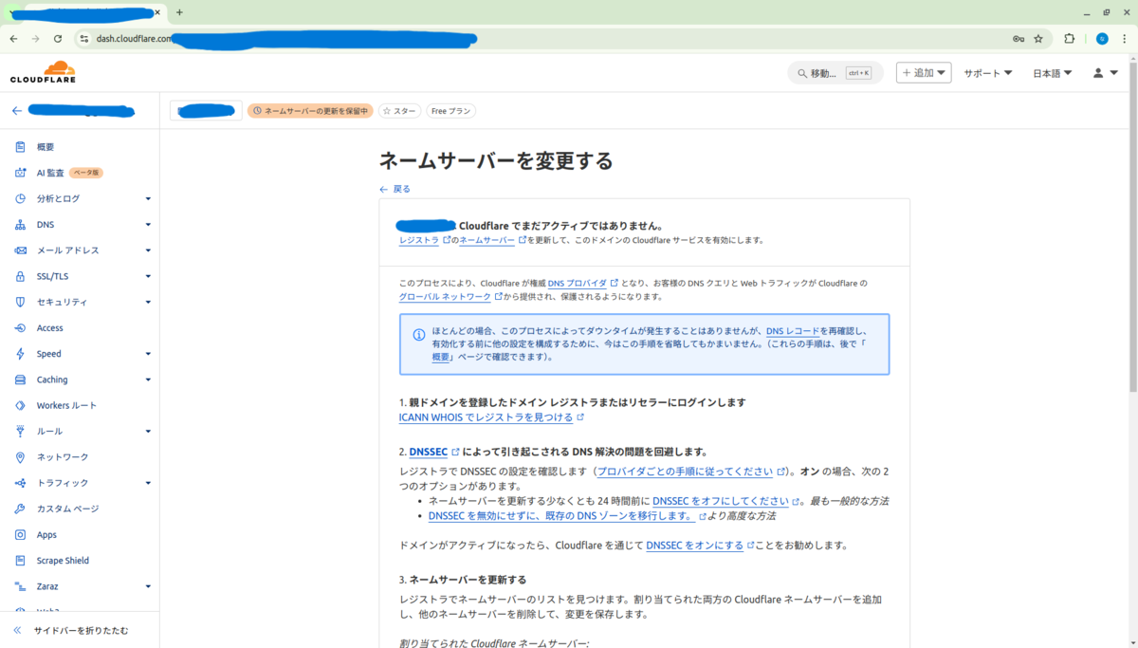The height and width of the screenshot is (648, 1138).
Task: Click the ネームサーバーの更新を保留中 status badge
Action: click(310, 111)
